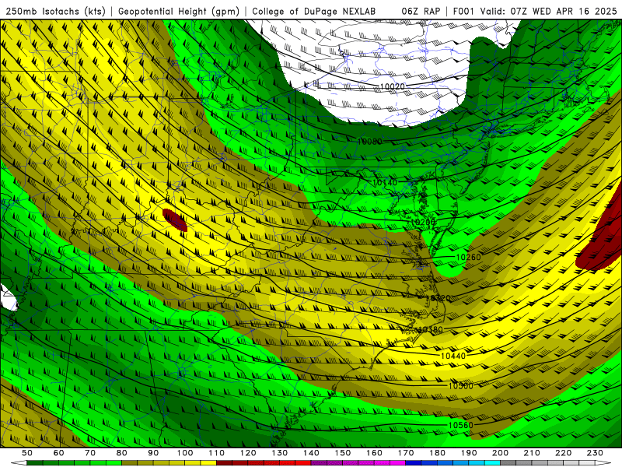The width and height of the screenshot is (622, 467).
Task: Click the 80 value on the legend
Action: coord(122,453)
